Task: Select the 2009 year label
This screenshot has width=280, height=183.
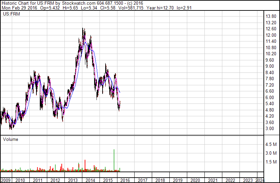Action: (6, 180)
